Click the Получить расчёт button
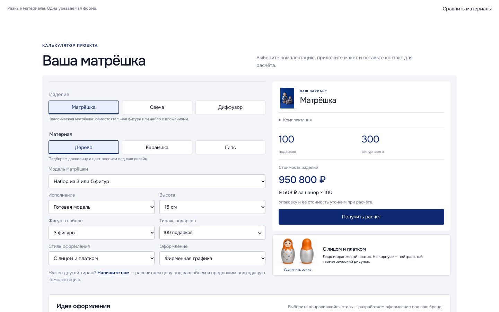Screen dimensions: 499x312 click(x=361, y=217)
